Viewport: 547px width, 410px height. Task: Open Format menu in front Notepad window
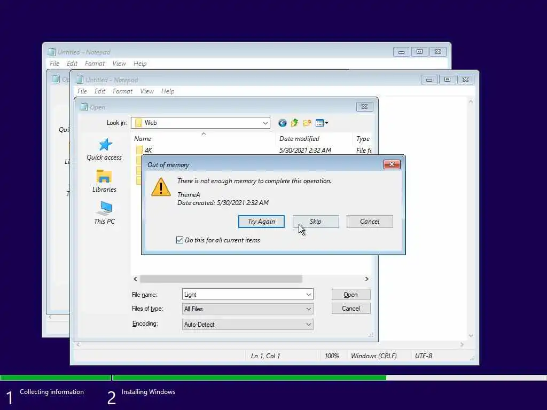[x=122, y=91]
